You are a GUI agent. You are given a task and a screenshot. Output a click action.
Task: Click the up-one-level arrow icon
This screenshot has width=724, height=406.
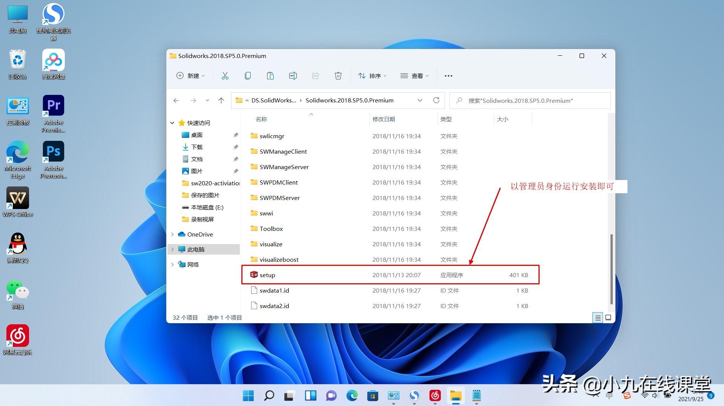pos(221,100)
